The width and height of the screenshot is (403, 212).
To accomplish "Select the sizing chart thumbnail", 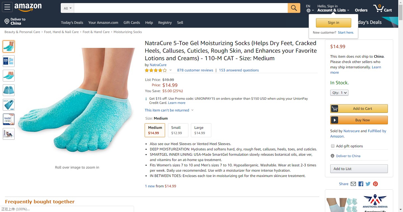I will pos(9,61).
